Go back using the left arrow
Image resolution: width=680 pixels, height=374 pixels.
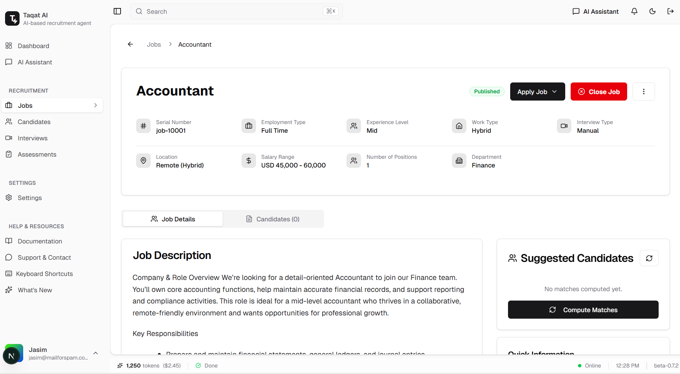130,44
